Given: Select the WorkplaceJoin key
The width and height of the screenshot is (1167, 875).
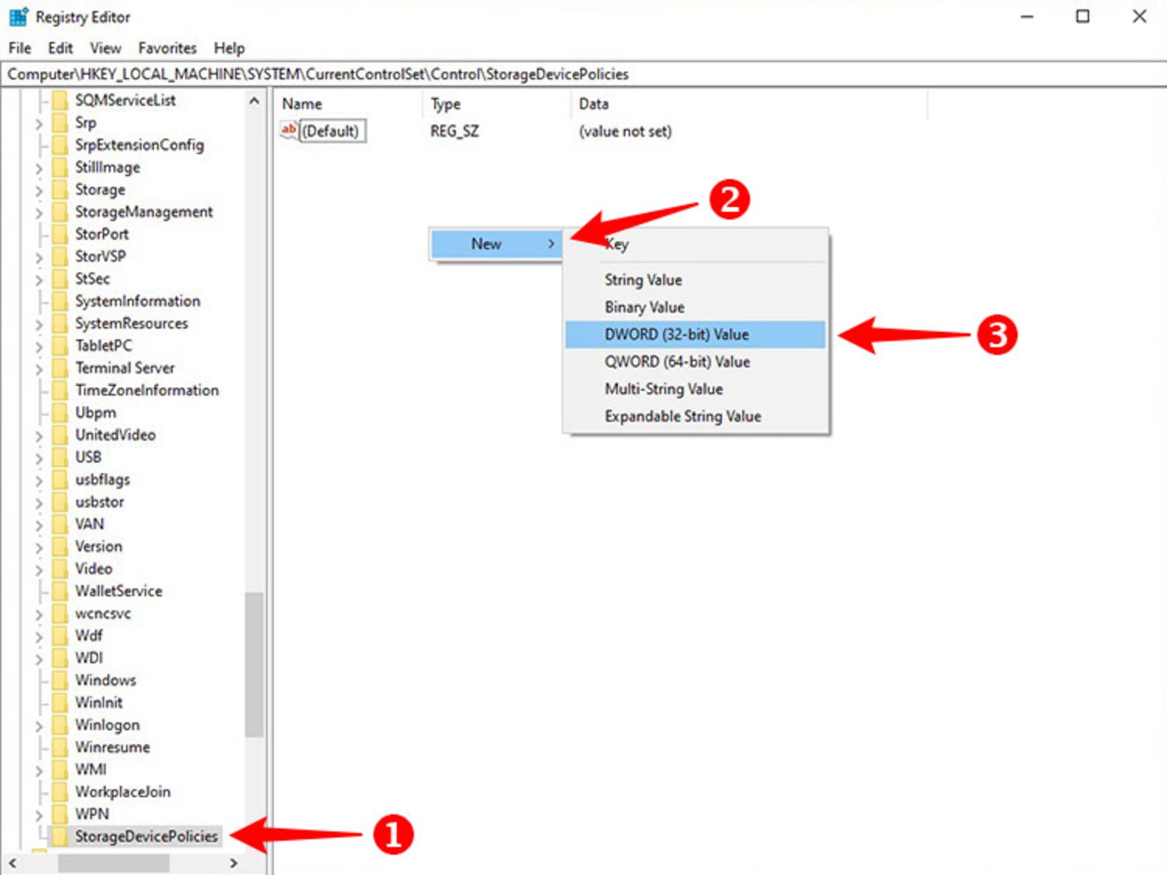Looking at the screenshot, I should click(x=122, y=792).
